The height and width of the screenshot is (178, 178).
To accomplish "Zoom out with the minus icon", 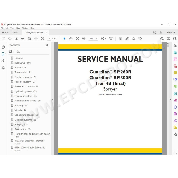I will [x=77, y=39].
